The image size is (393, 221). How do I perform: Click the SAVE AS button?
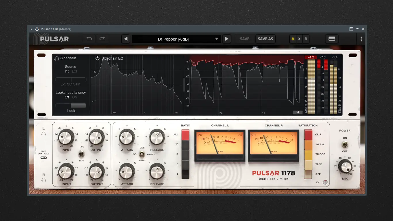pyautogui.click(x=265, y=39)
